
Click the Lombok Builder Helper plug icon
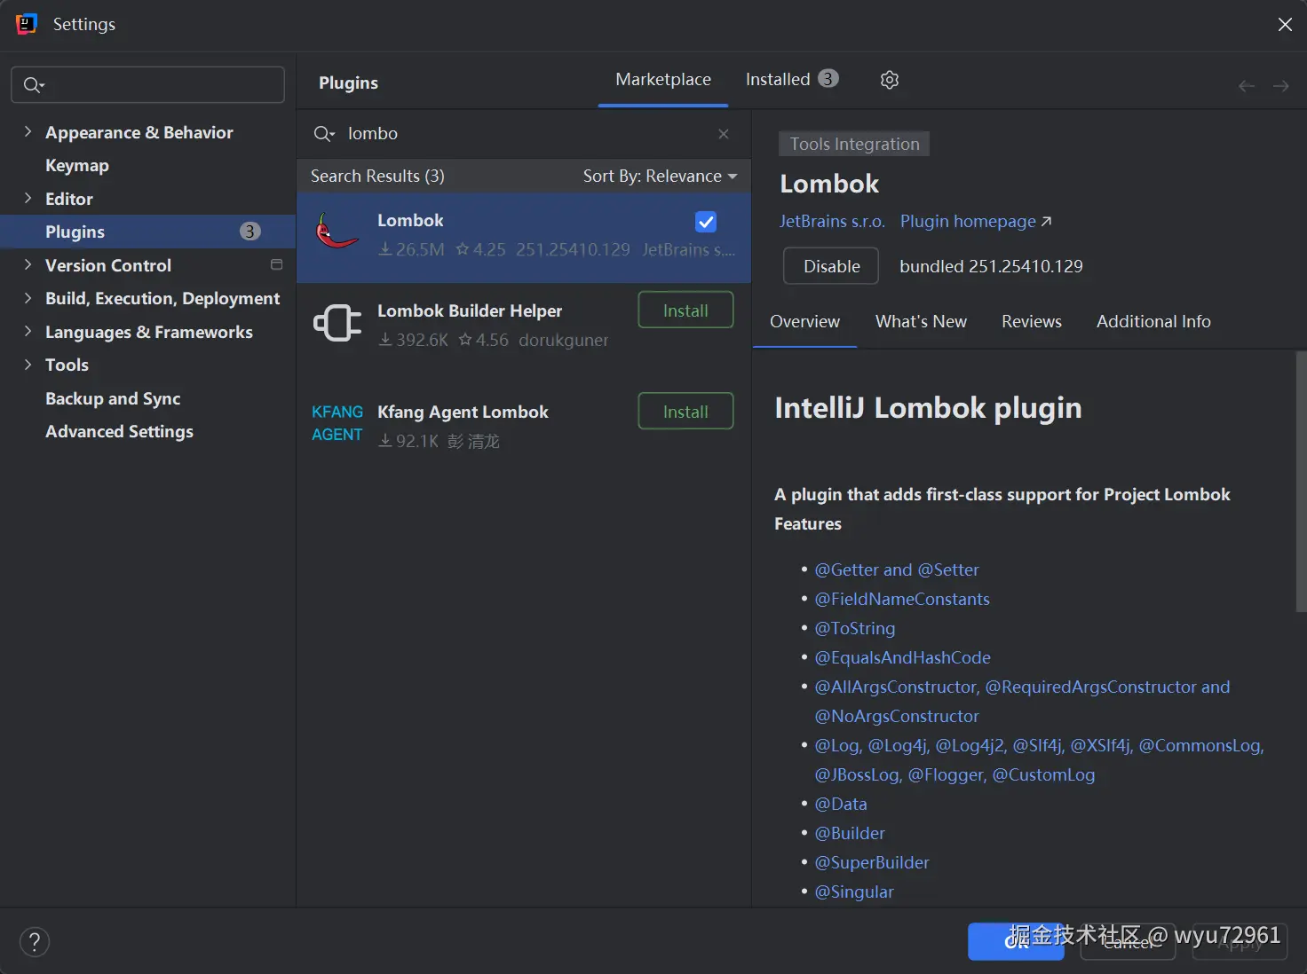pos(337,323)
